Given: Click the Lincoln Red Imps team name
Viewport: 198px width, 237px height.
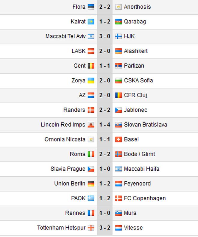Looking at the screenshot, I should [63, 125].
